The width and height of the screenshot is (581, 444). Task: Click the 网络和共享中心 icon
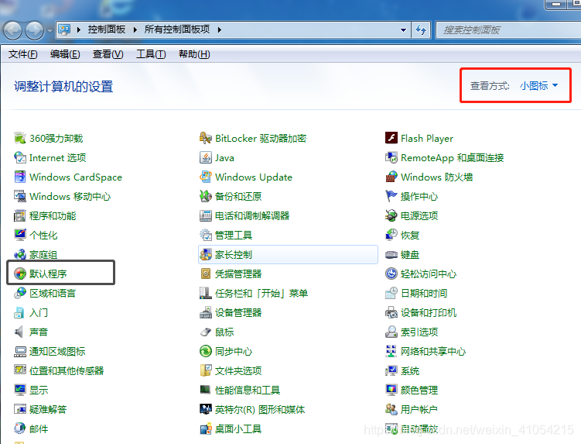(x=391, y=351)
